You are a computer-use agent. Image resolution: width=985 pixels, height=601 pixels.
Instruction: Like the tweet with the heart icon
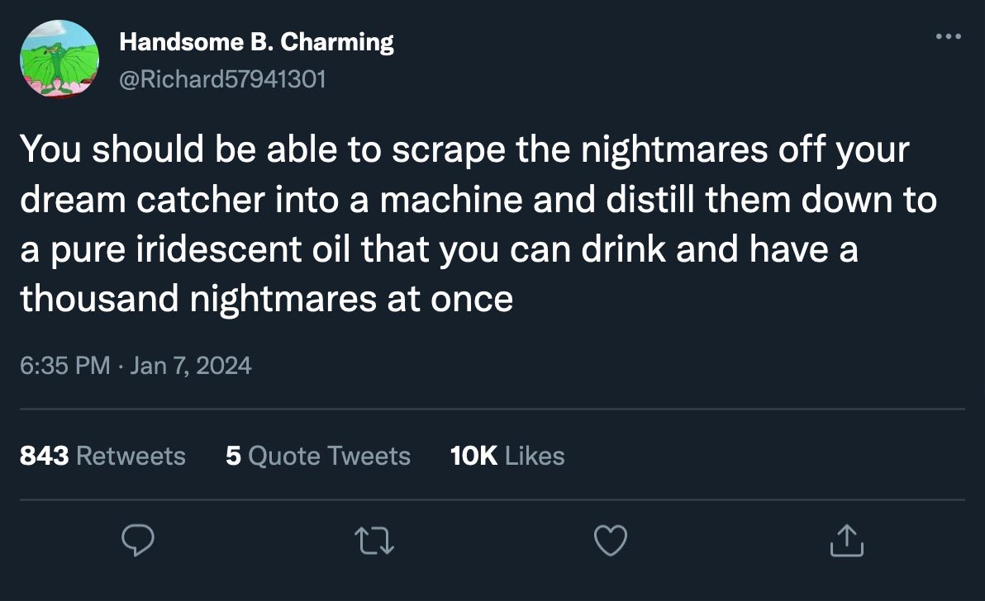click(x=611, y=542)
